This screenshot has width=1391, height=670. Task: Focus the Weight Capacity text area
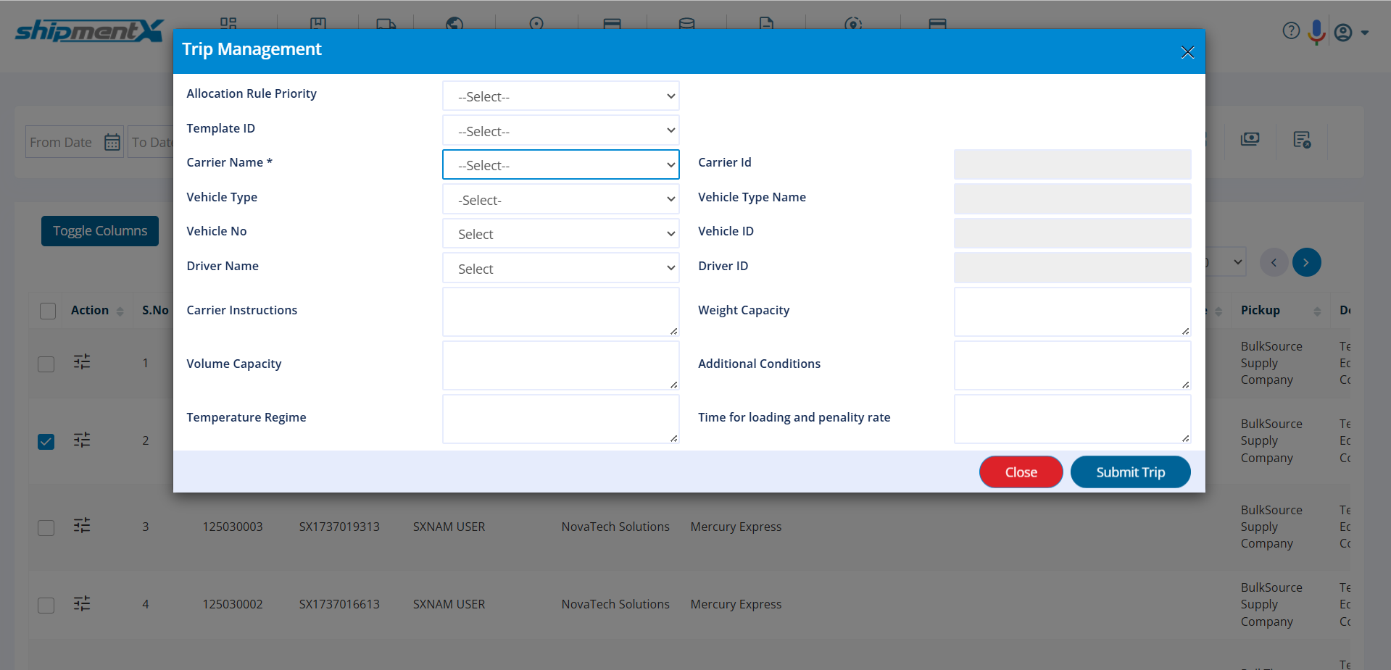[1072, 312]
